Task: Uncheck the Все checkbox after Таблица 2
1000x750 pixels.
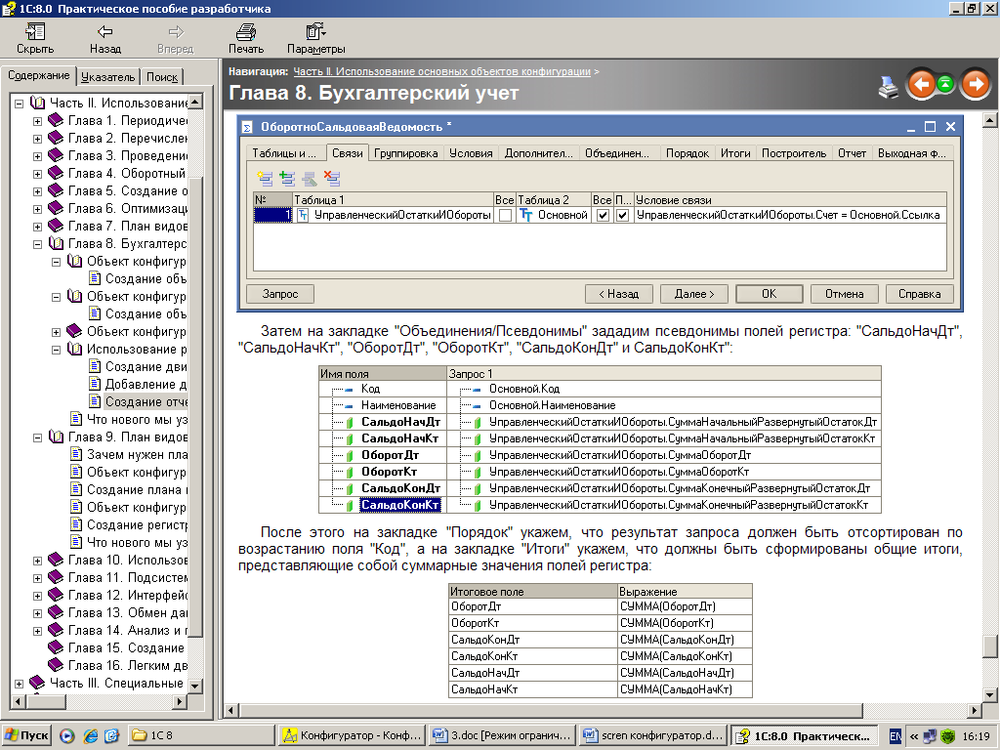Action: [x=603, y=216]
